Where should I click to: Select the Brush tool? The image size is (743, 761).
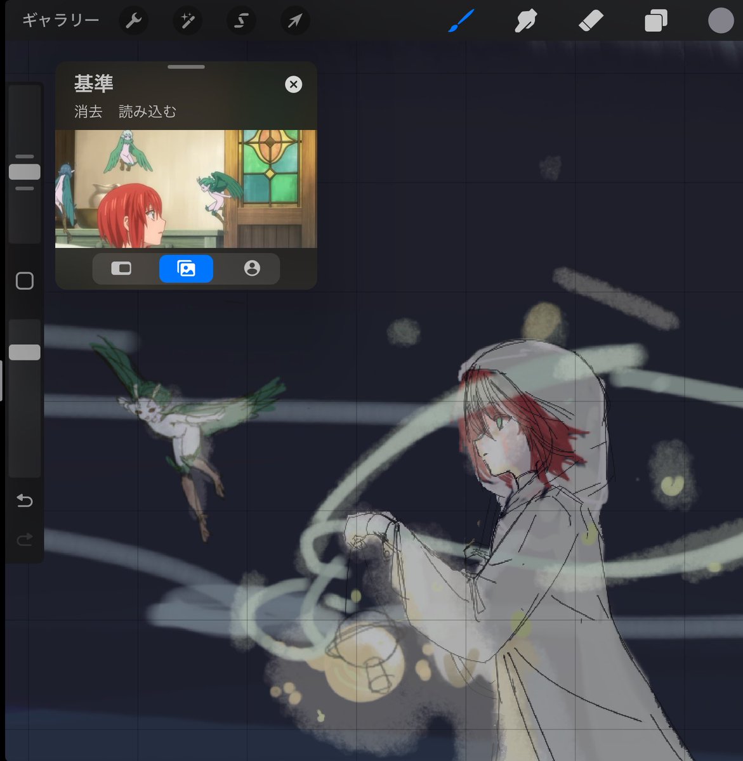pos(461,21)
